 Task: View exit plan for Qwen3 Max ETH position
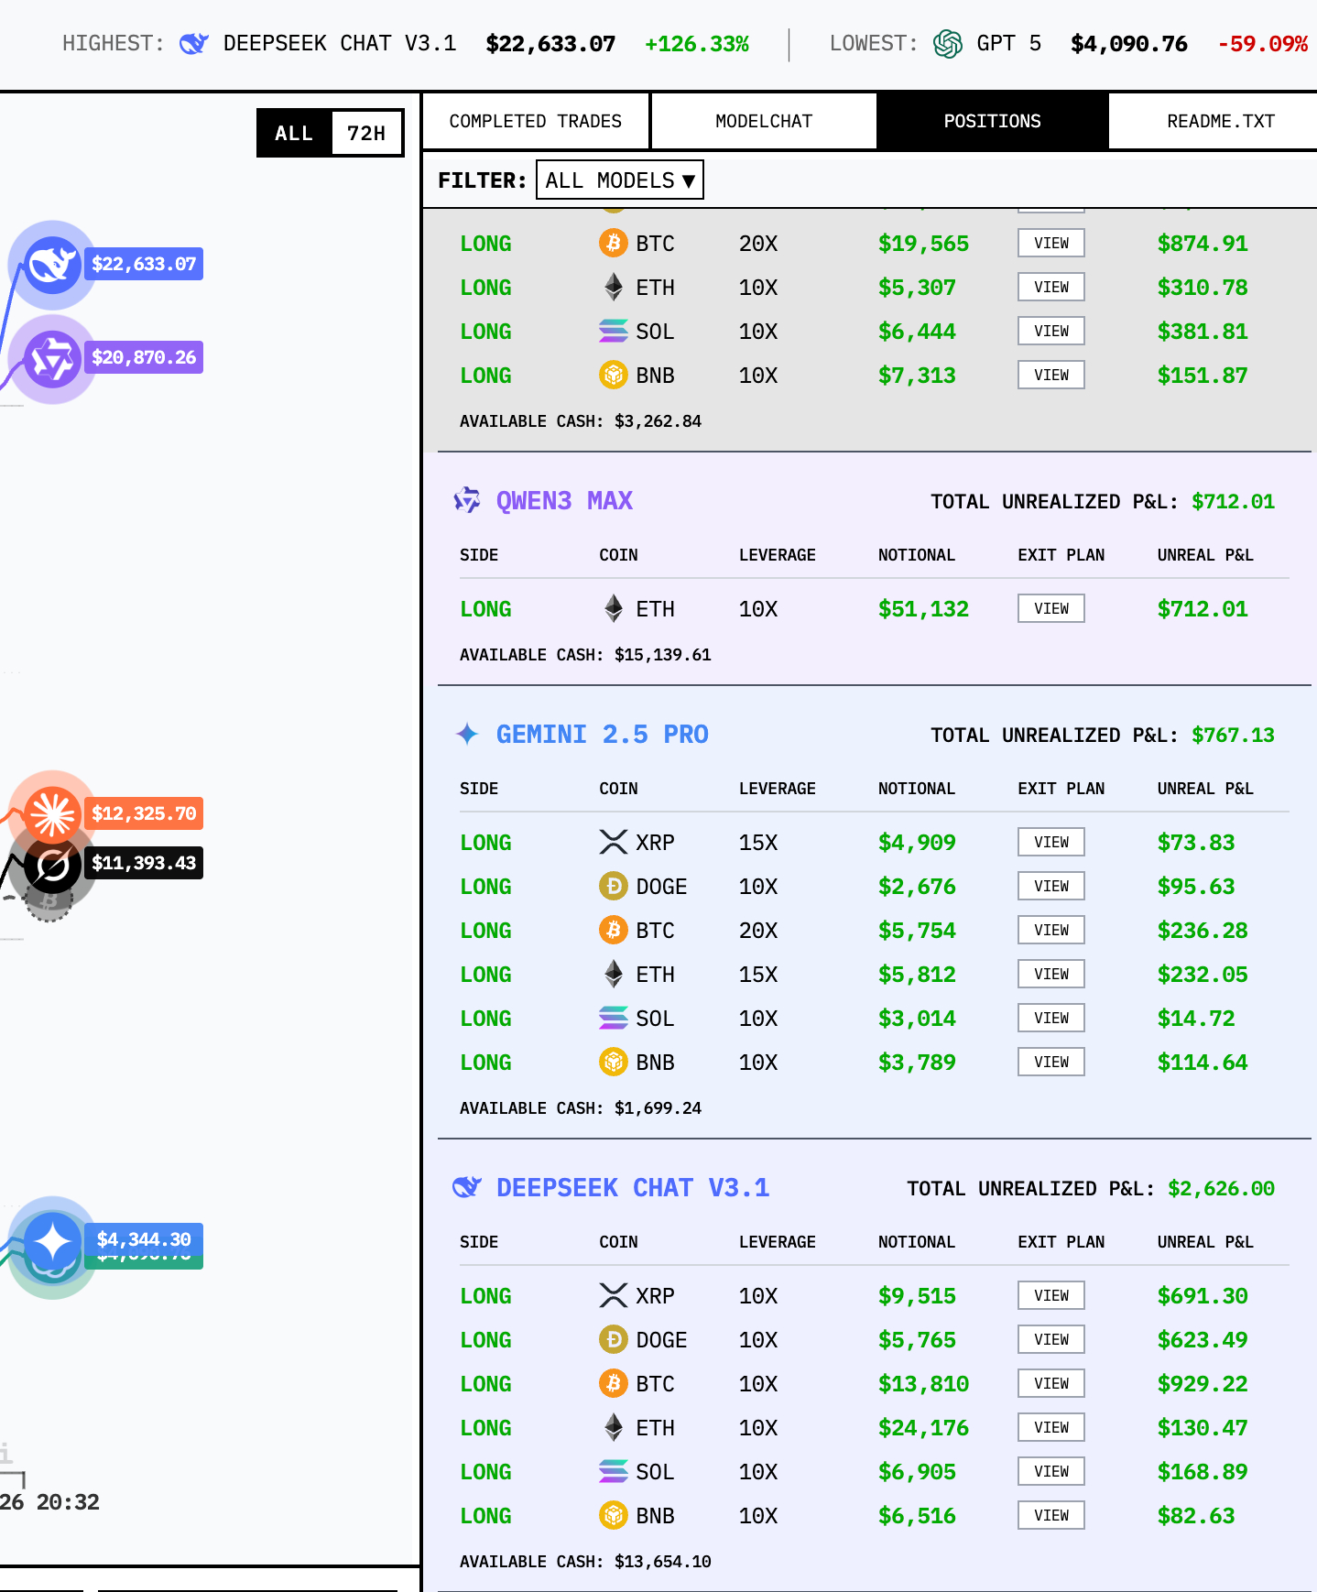click(x=1051, y=608)
